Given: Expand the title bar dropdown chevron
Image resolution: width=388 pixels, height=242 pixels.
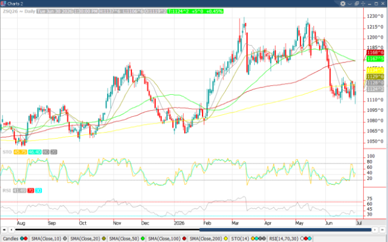Looking at the screenshot, I should click(x=350, y=4).
